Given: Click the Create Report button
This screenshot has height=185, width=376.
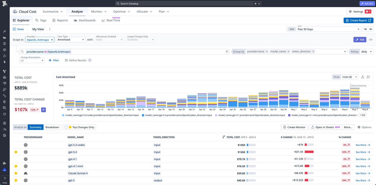Looking at the screenshot, I should (x=358, y=20).
